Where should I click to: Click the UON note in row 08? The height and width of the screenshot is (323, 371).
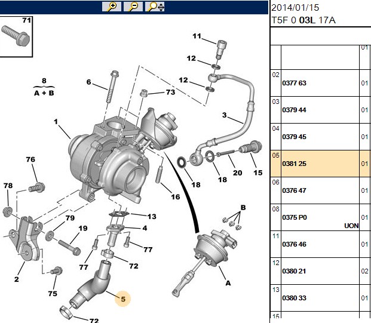(x=351, y=226)
